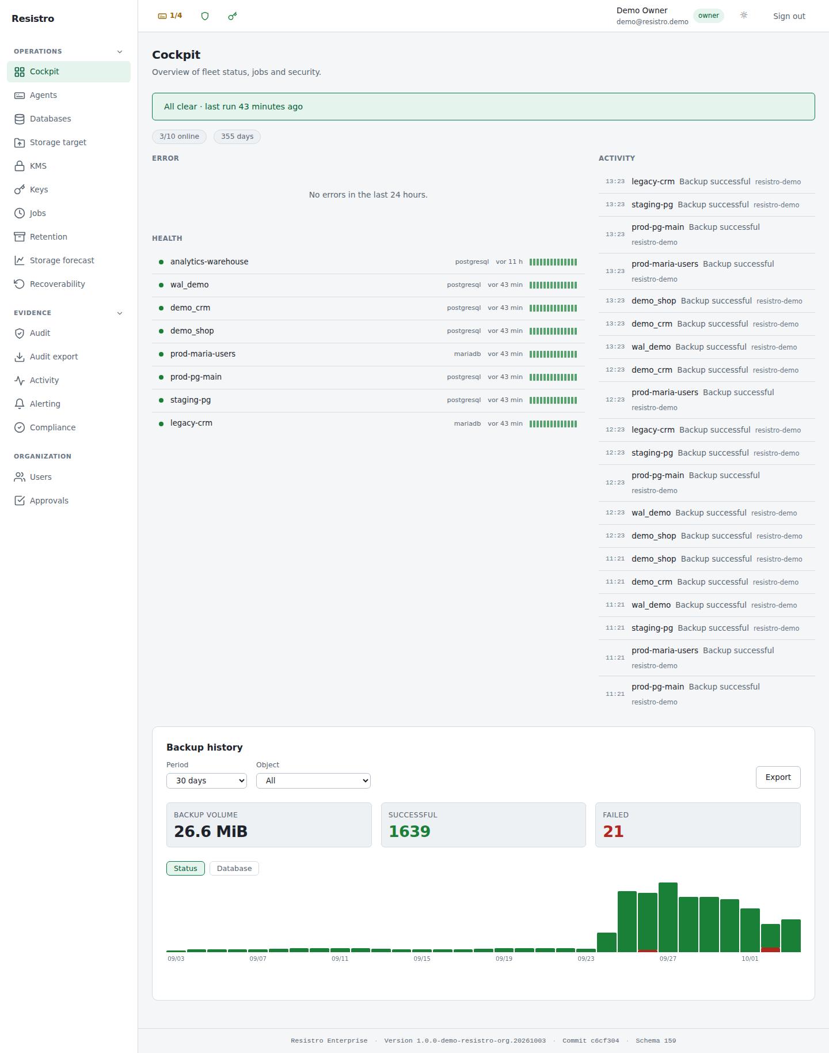
Task: Click analytics-warehouse health bar strip
Action: 553,262
